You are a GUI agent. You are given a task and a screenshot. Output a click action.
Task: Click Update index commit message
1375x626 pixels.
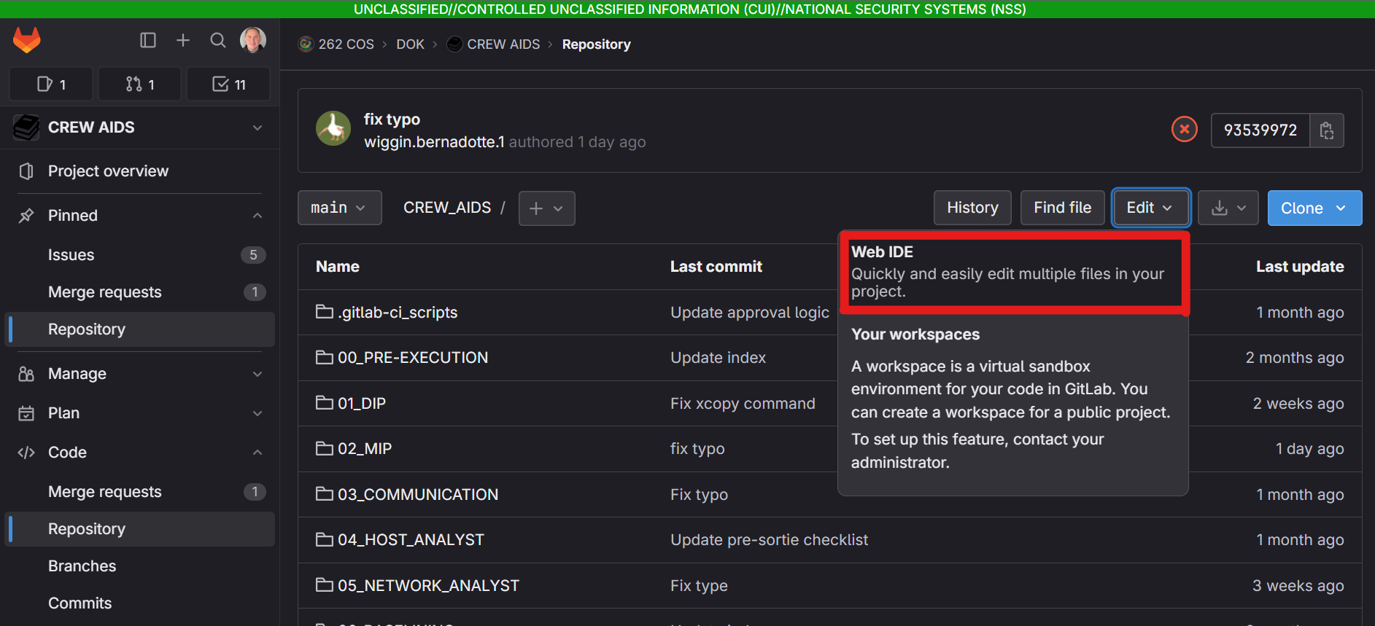point(718,358)
